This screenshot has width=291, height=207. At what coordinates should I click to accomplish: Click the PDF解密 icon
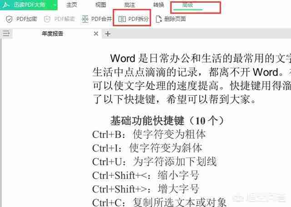point(47,19)
